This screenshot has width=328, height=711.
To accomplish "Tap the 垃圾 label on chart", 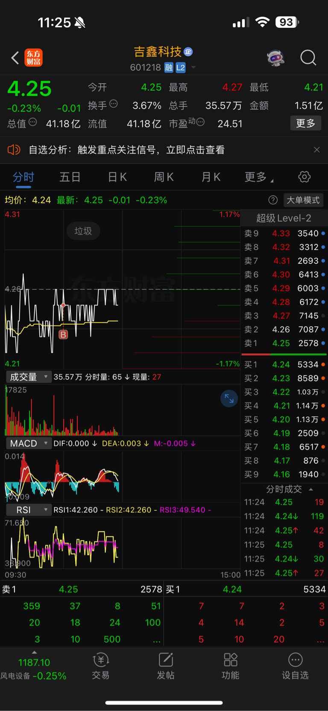I will [83, 231].
